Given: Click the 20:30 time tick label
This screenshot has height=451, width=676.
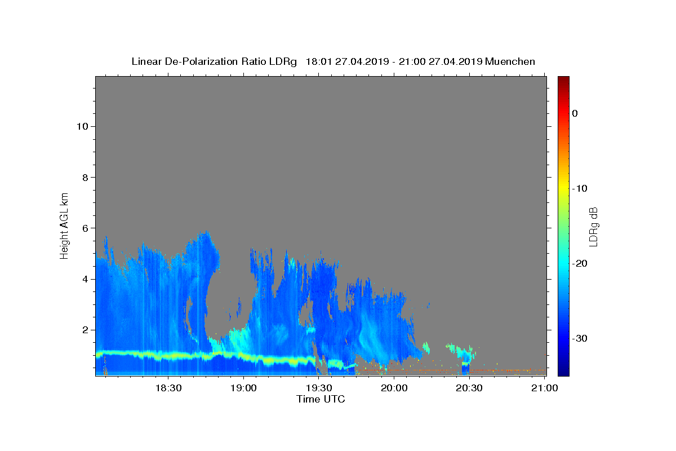Looking at the screenshot, I should point(469,388).
